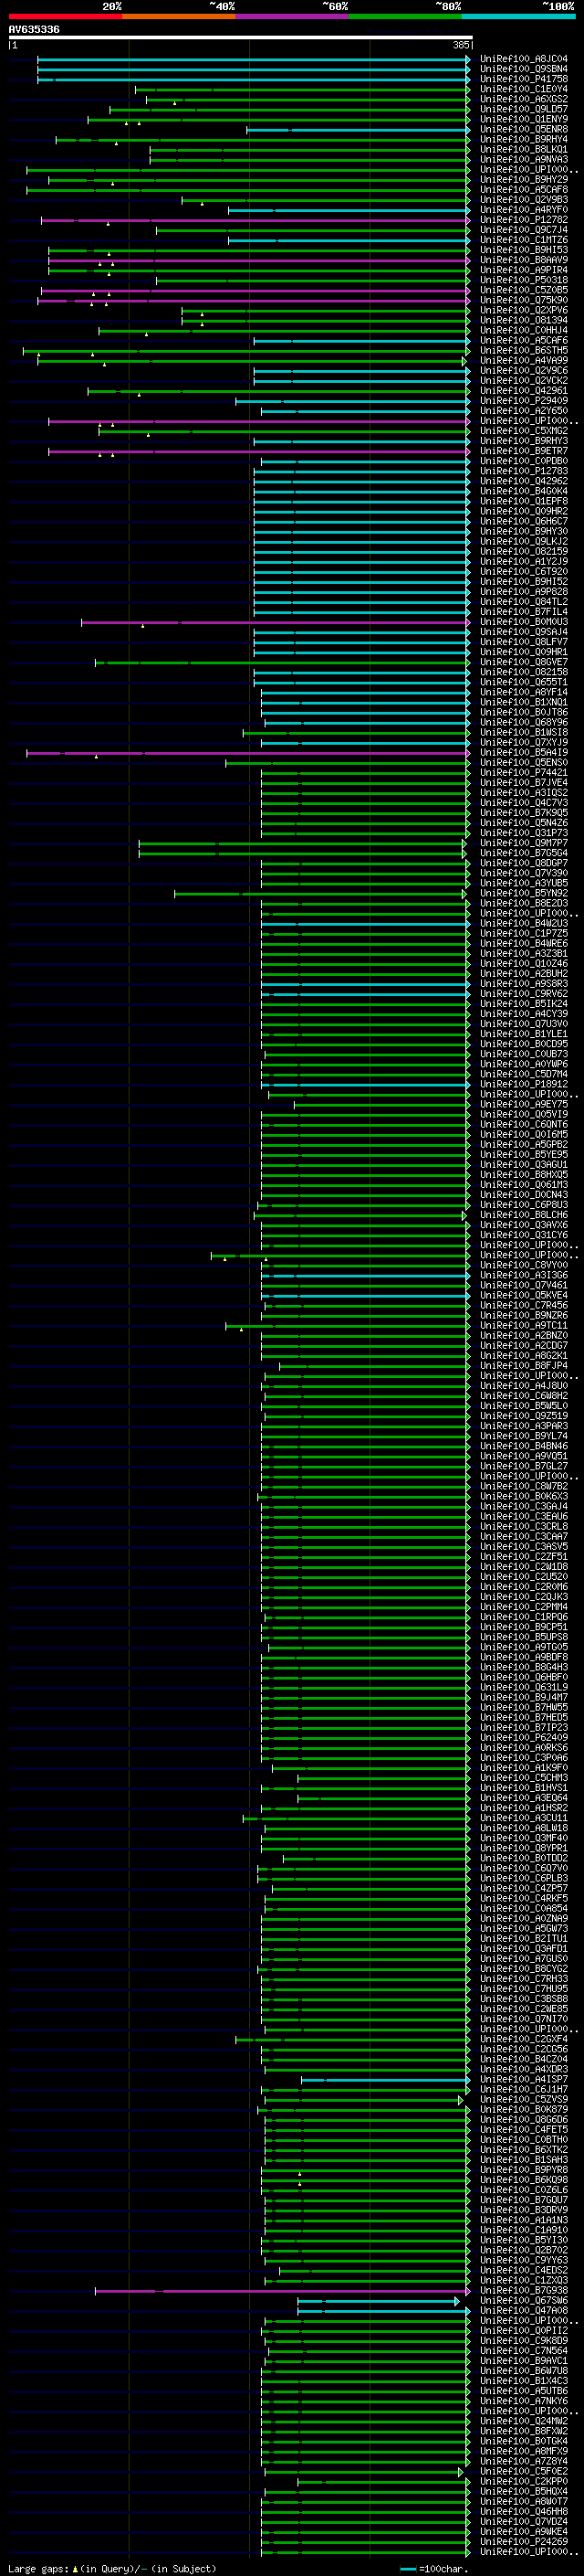Select hit UniRef100_C2KPP0

point(524,2481)
